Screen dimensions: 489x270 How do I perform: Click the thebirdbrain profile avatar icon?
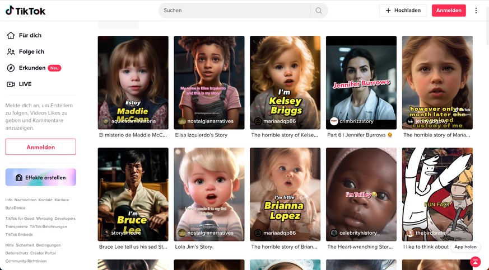[410, 233]
